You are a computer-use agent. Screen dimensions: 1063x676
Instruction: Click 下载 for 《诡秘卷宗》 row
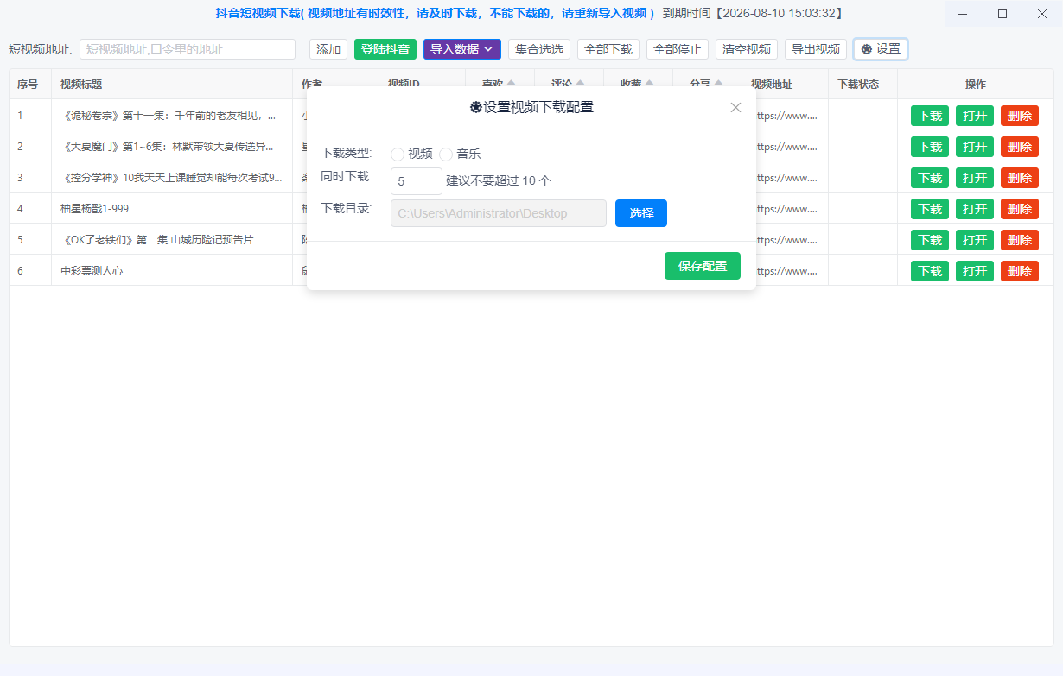930,116
